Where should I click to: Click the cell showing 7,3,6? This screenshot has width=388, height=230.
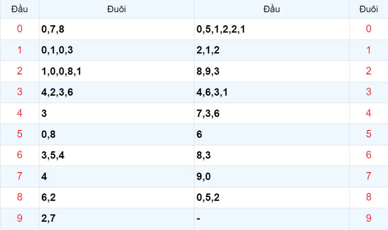click(x=272, y=113)
